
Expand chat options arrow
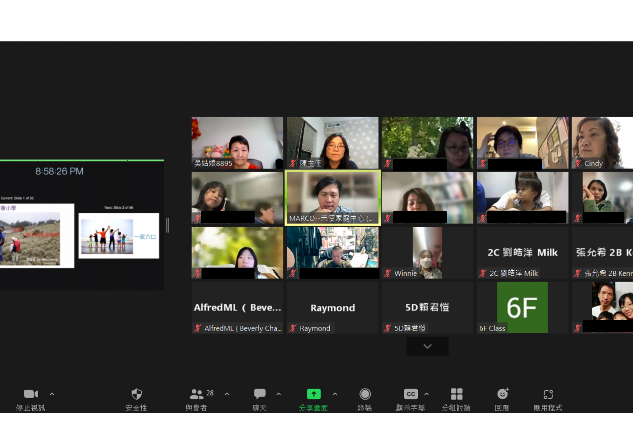point(279,394)
